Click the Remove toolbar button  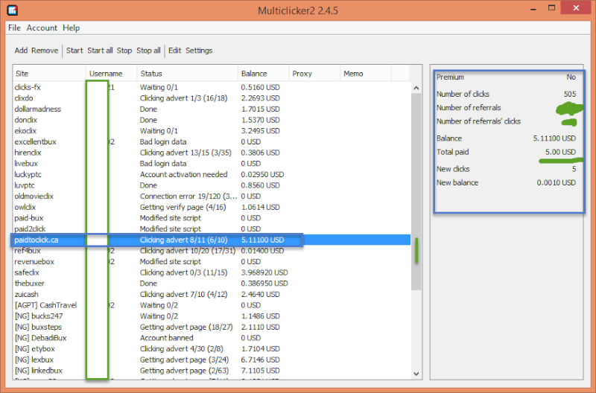point(45,51)
